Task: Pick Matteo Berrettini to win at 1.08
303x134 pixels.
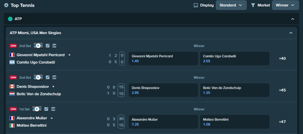Action: click(235, 122)
